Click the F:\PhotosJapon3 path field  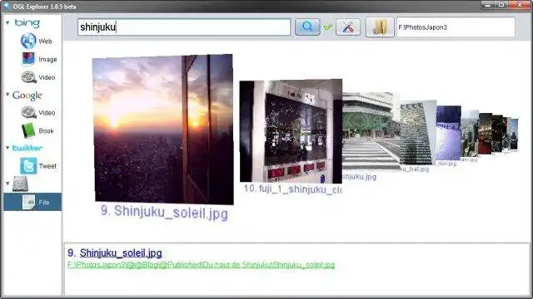coord(456,27)
